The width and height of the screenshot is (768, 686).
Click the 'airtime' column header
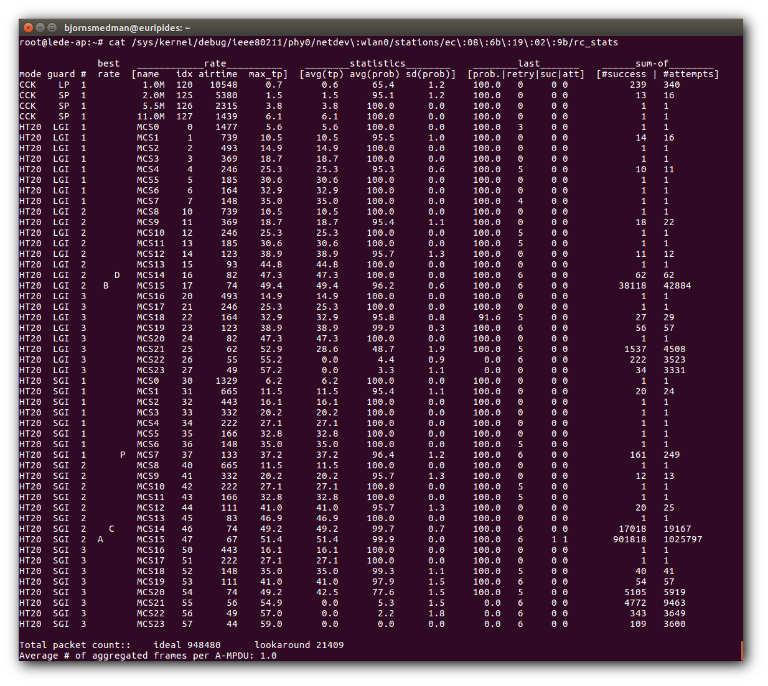pyautogui.click(x=218, y=74)
